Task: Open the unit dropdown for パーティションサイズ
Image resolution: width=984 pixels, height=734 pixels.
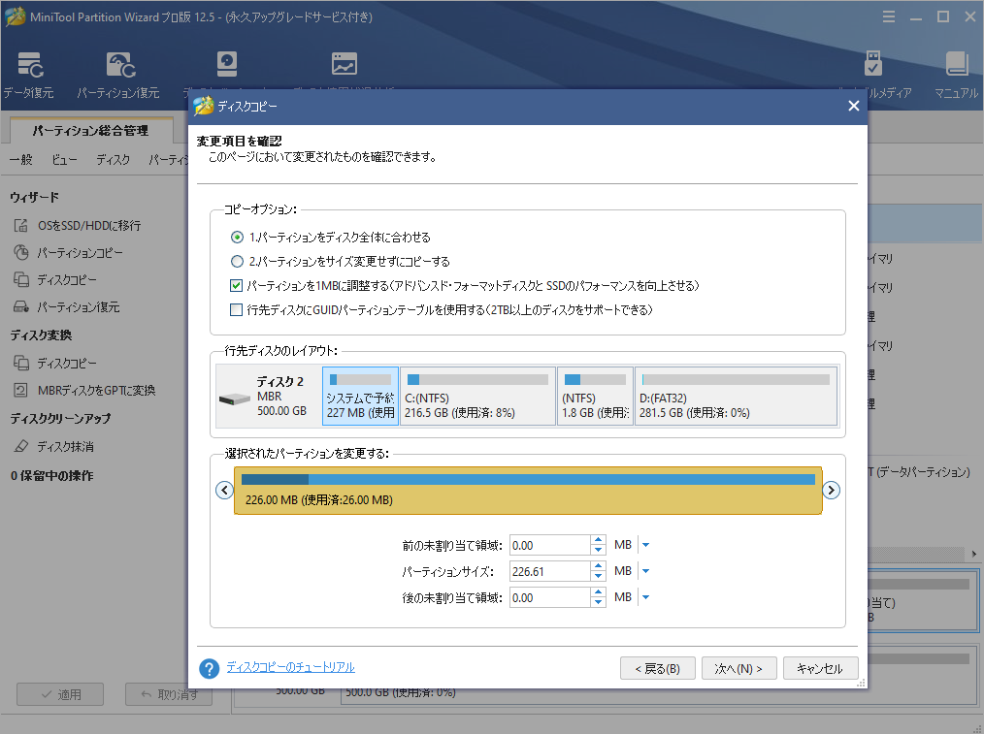Action: pyautogui.click(x=645, y=571)
